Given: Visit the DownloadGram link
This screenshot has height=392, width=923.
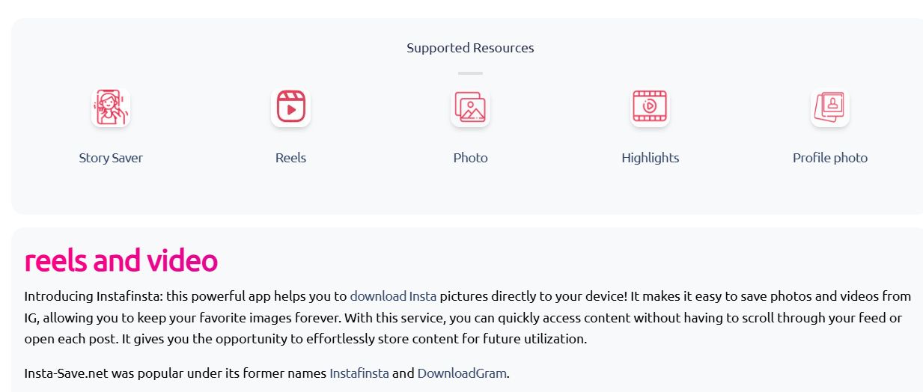Looking at the screenshot, I should [x=462, y=373].
